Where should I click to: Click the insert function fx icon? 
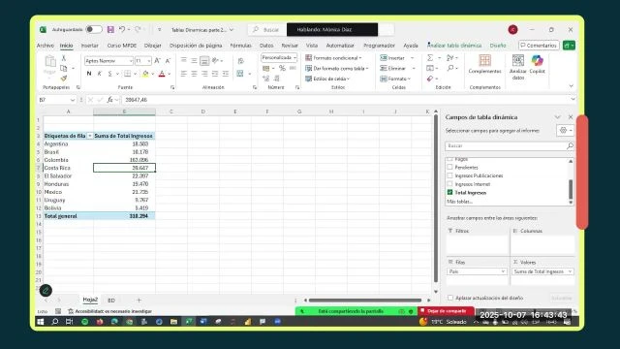(x=109, y=100)
